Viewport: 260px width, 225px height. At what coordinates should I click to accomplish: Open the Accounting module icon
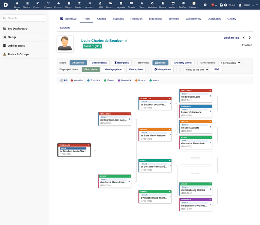pyautogui.click(x=90, y=3)
